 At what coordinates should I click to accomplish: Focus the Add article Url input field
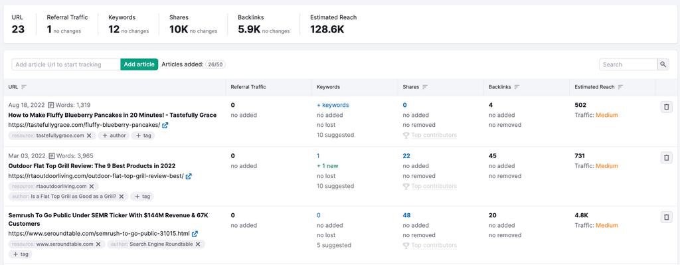(66, 64)
